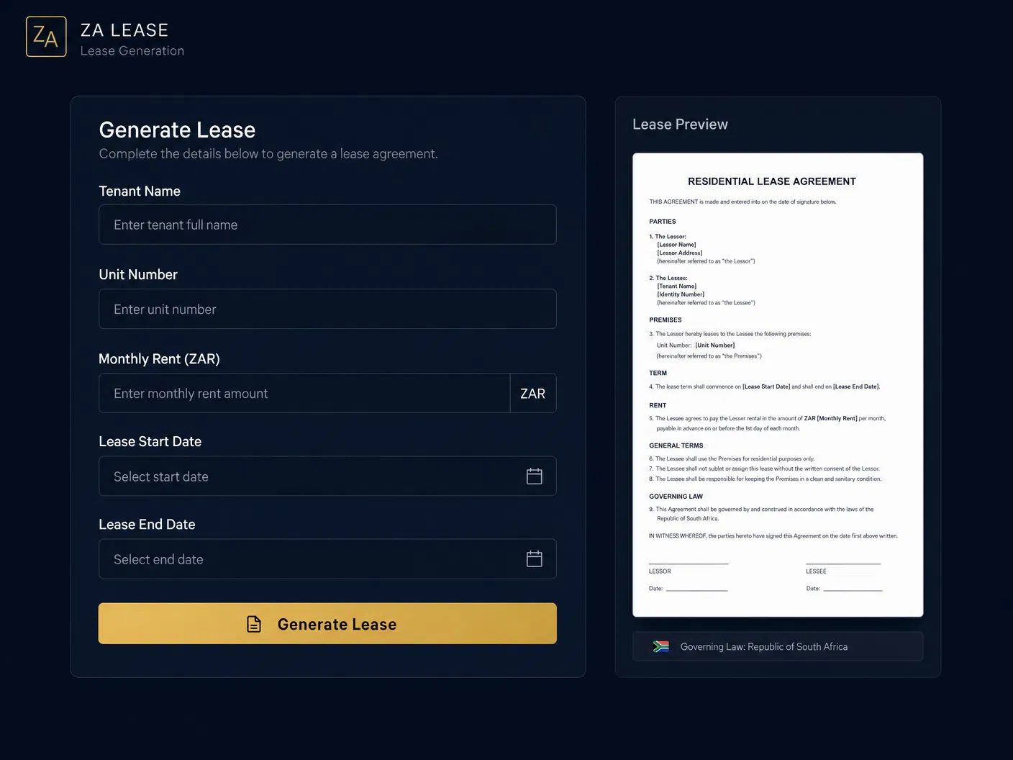Open the Lease Start Date calendar icon
Image resolution: width=1013 pixels, height=760 pixels.
click(534, 476)
